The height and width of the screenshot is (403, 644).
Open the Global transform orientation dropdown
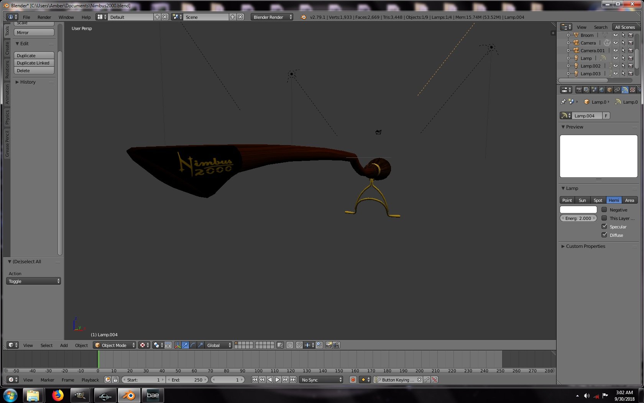tap(219, 345)
